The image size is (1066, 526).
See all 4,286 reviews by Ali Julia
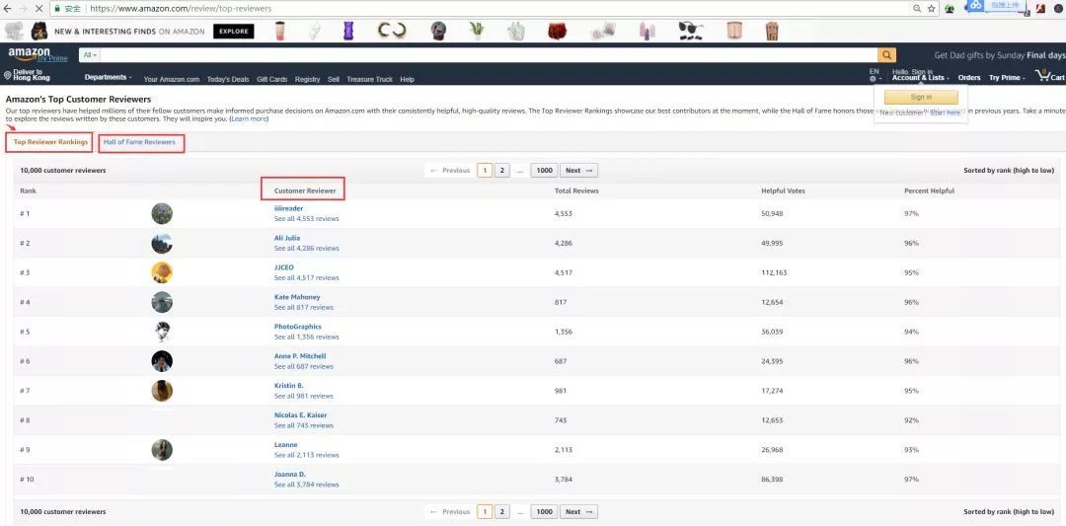(x=306, y=248)
